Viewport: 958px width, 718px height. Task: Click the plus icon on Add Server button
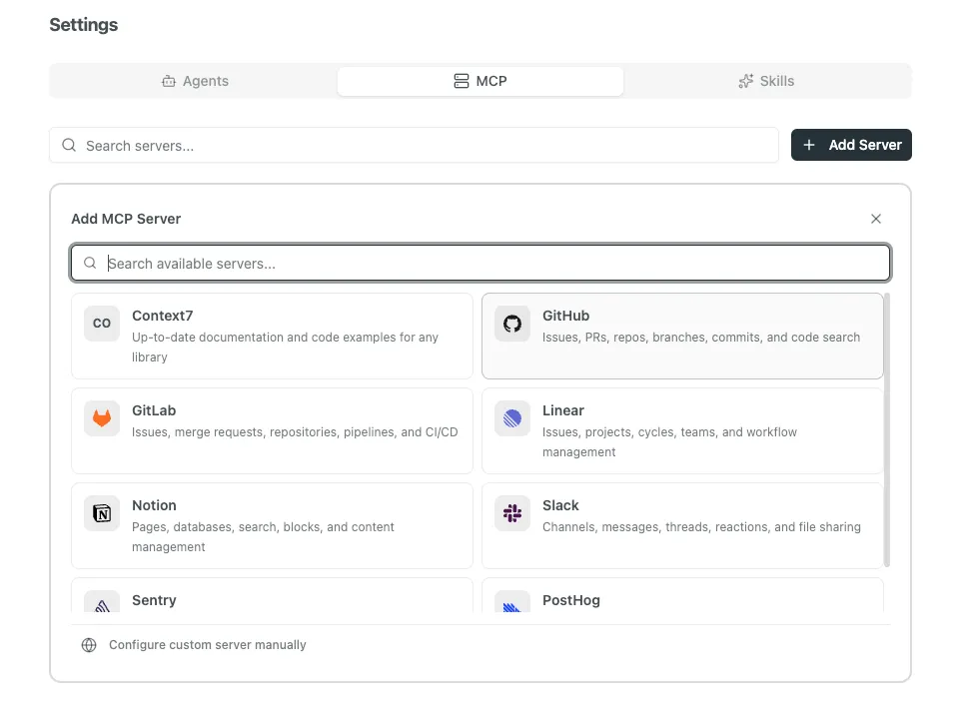809,146
